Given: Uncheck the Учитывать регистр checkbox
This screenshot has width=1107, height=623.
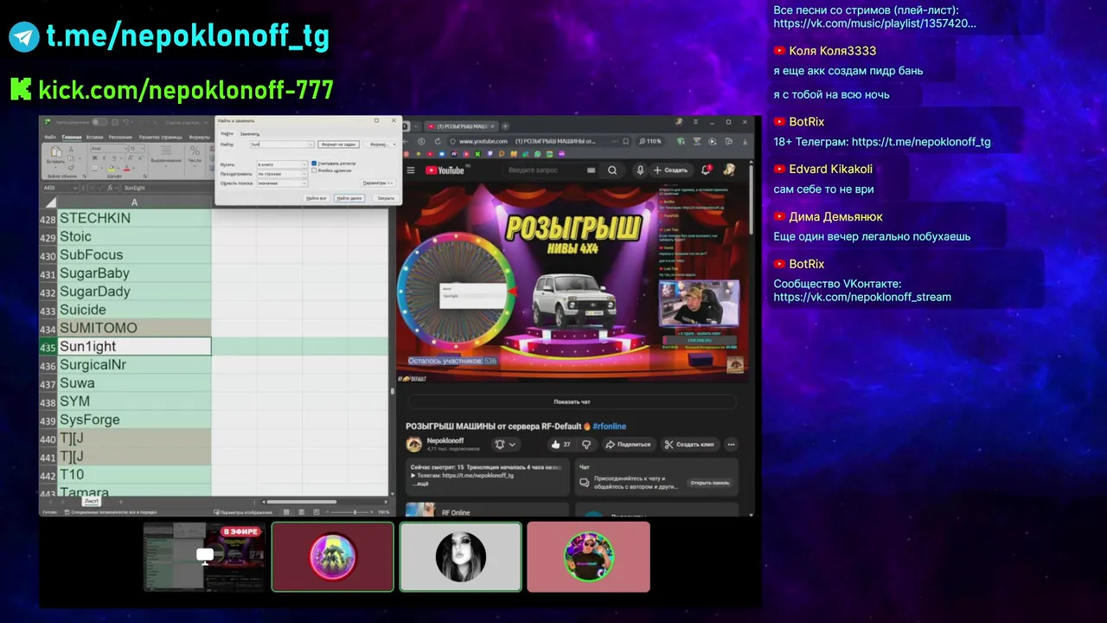Looking at the screenshot, I should click(x=314, y=164).
